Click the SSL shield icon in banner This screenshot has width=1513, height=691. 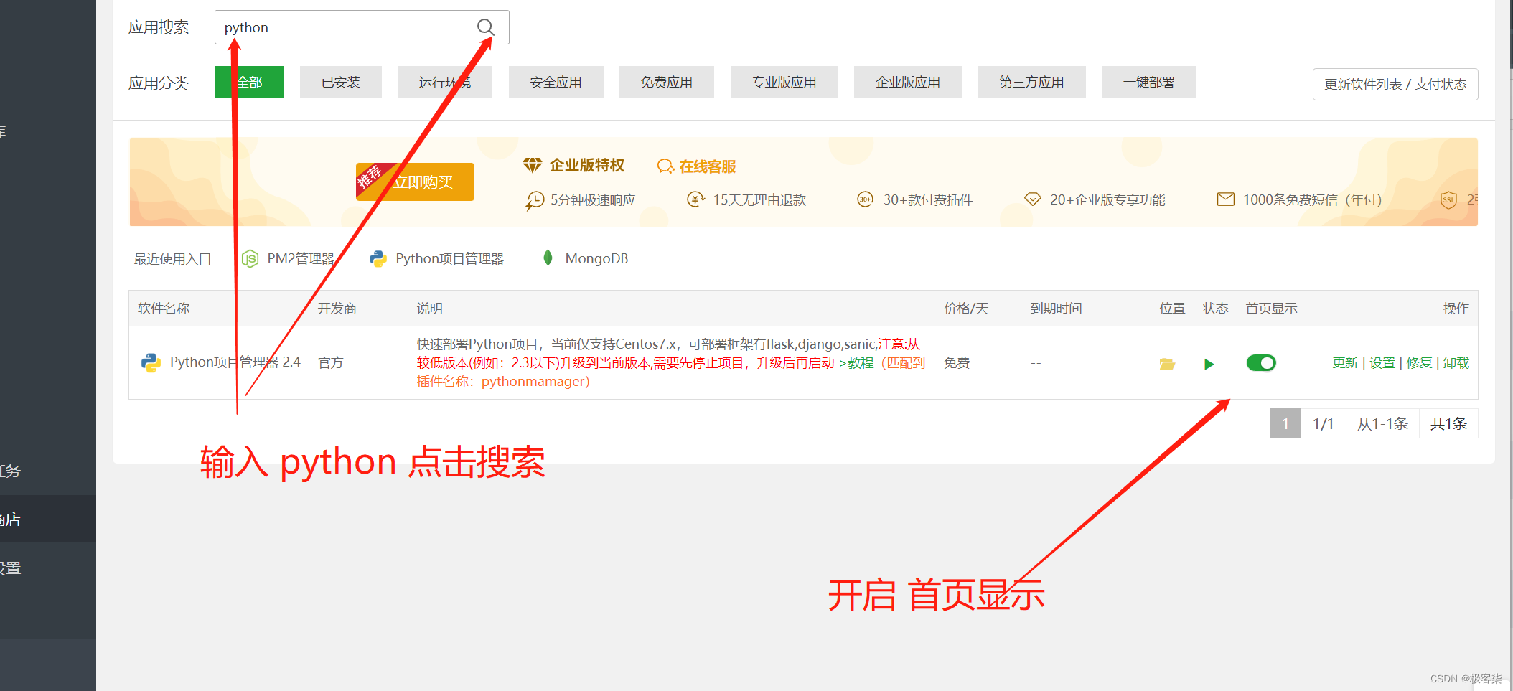tap(1449, 199)
